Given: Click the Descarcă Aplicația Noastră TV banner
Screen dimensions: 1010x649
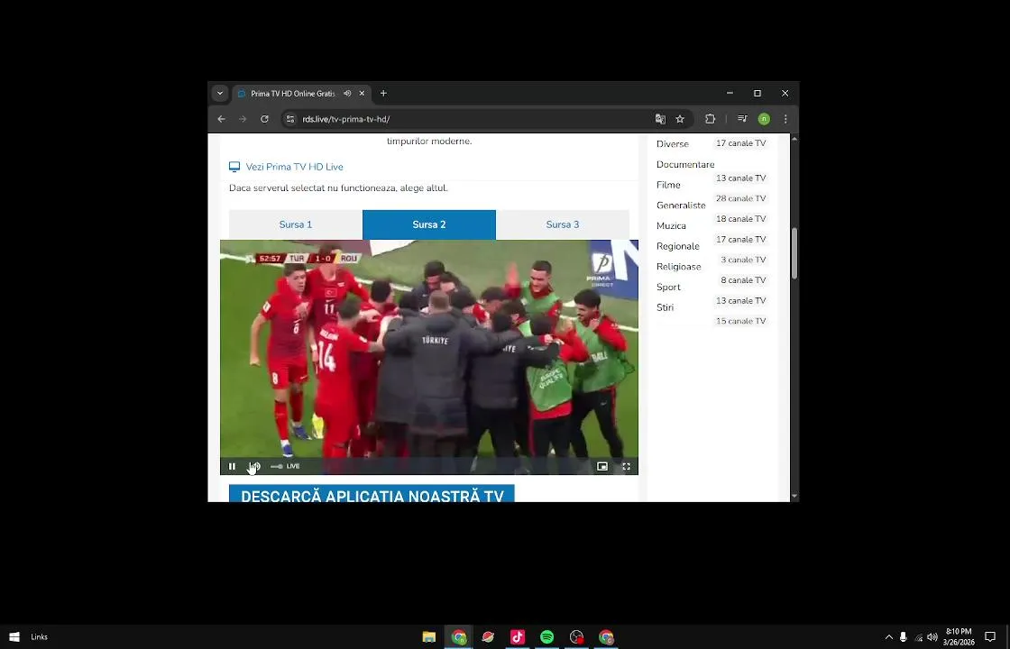Looking at the screenshot, I should coord(372,494).
